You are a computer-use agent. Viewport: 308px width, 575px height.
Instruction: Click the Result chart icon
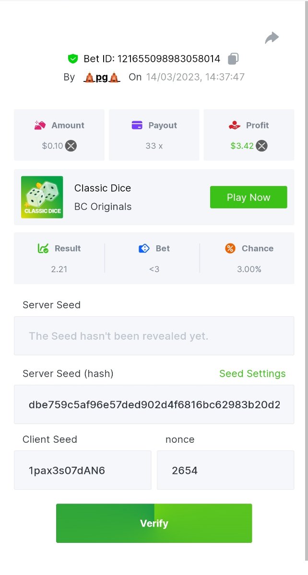click(x=43, y=248)
